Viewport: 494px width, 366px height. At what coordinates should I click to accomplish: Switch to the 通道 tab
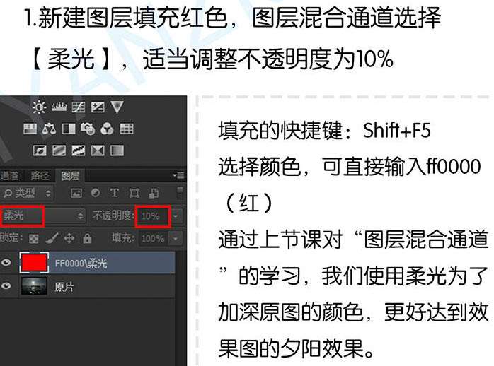pos(9,176)
